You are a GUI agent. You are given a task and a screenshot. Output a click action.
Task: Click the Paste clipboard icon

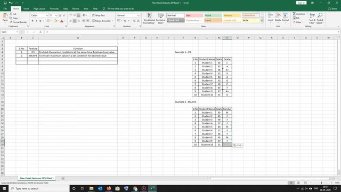(x=5, y=16)
